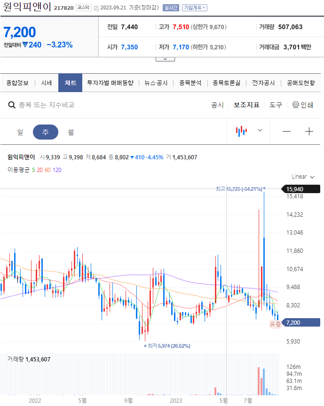Click the 217820 stock code
The height and width of the screenshot is (406, 324).
tap(64, 8)
